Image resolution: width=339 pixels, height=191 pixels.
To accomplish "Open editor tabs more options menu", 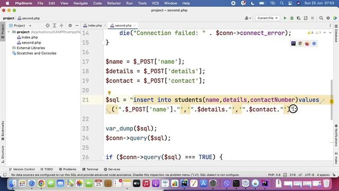I will tap(330, 25).
